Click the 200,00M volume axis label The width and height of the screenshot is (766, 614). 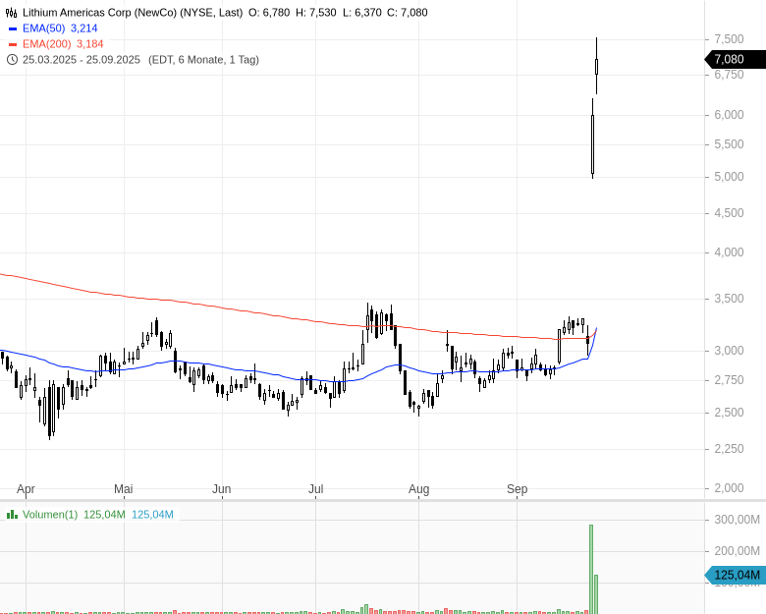point(737,551)
